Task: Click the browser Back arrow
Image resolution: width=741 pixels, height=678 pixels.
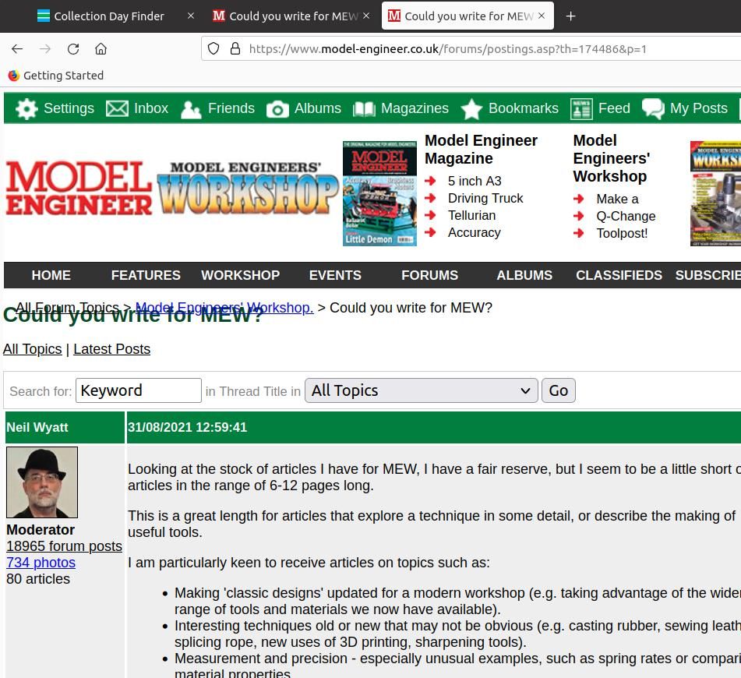Action: point(17,48)
